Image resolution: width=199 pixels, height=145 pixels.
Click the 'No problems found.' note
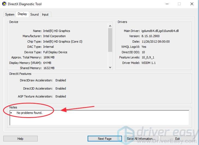tap(29, 113)
